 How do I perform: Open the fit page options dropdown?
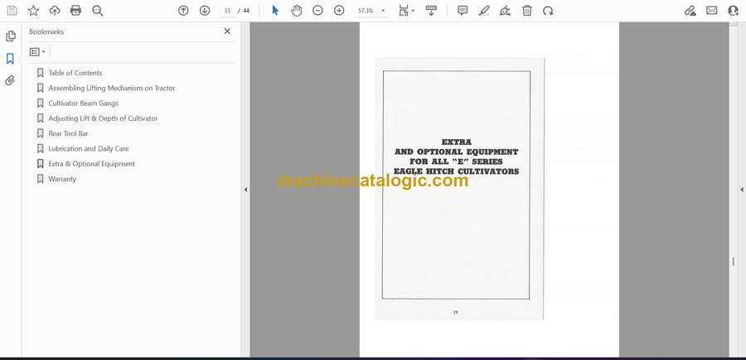click(406, 11)
